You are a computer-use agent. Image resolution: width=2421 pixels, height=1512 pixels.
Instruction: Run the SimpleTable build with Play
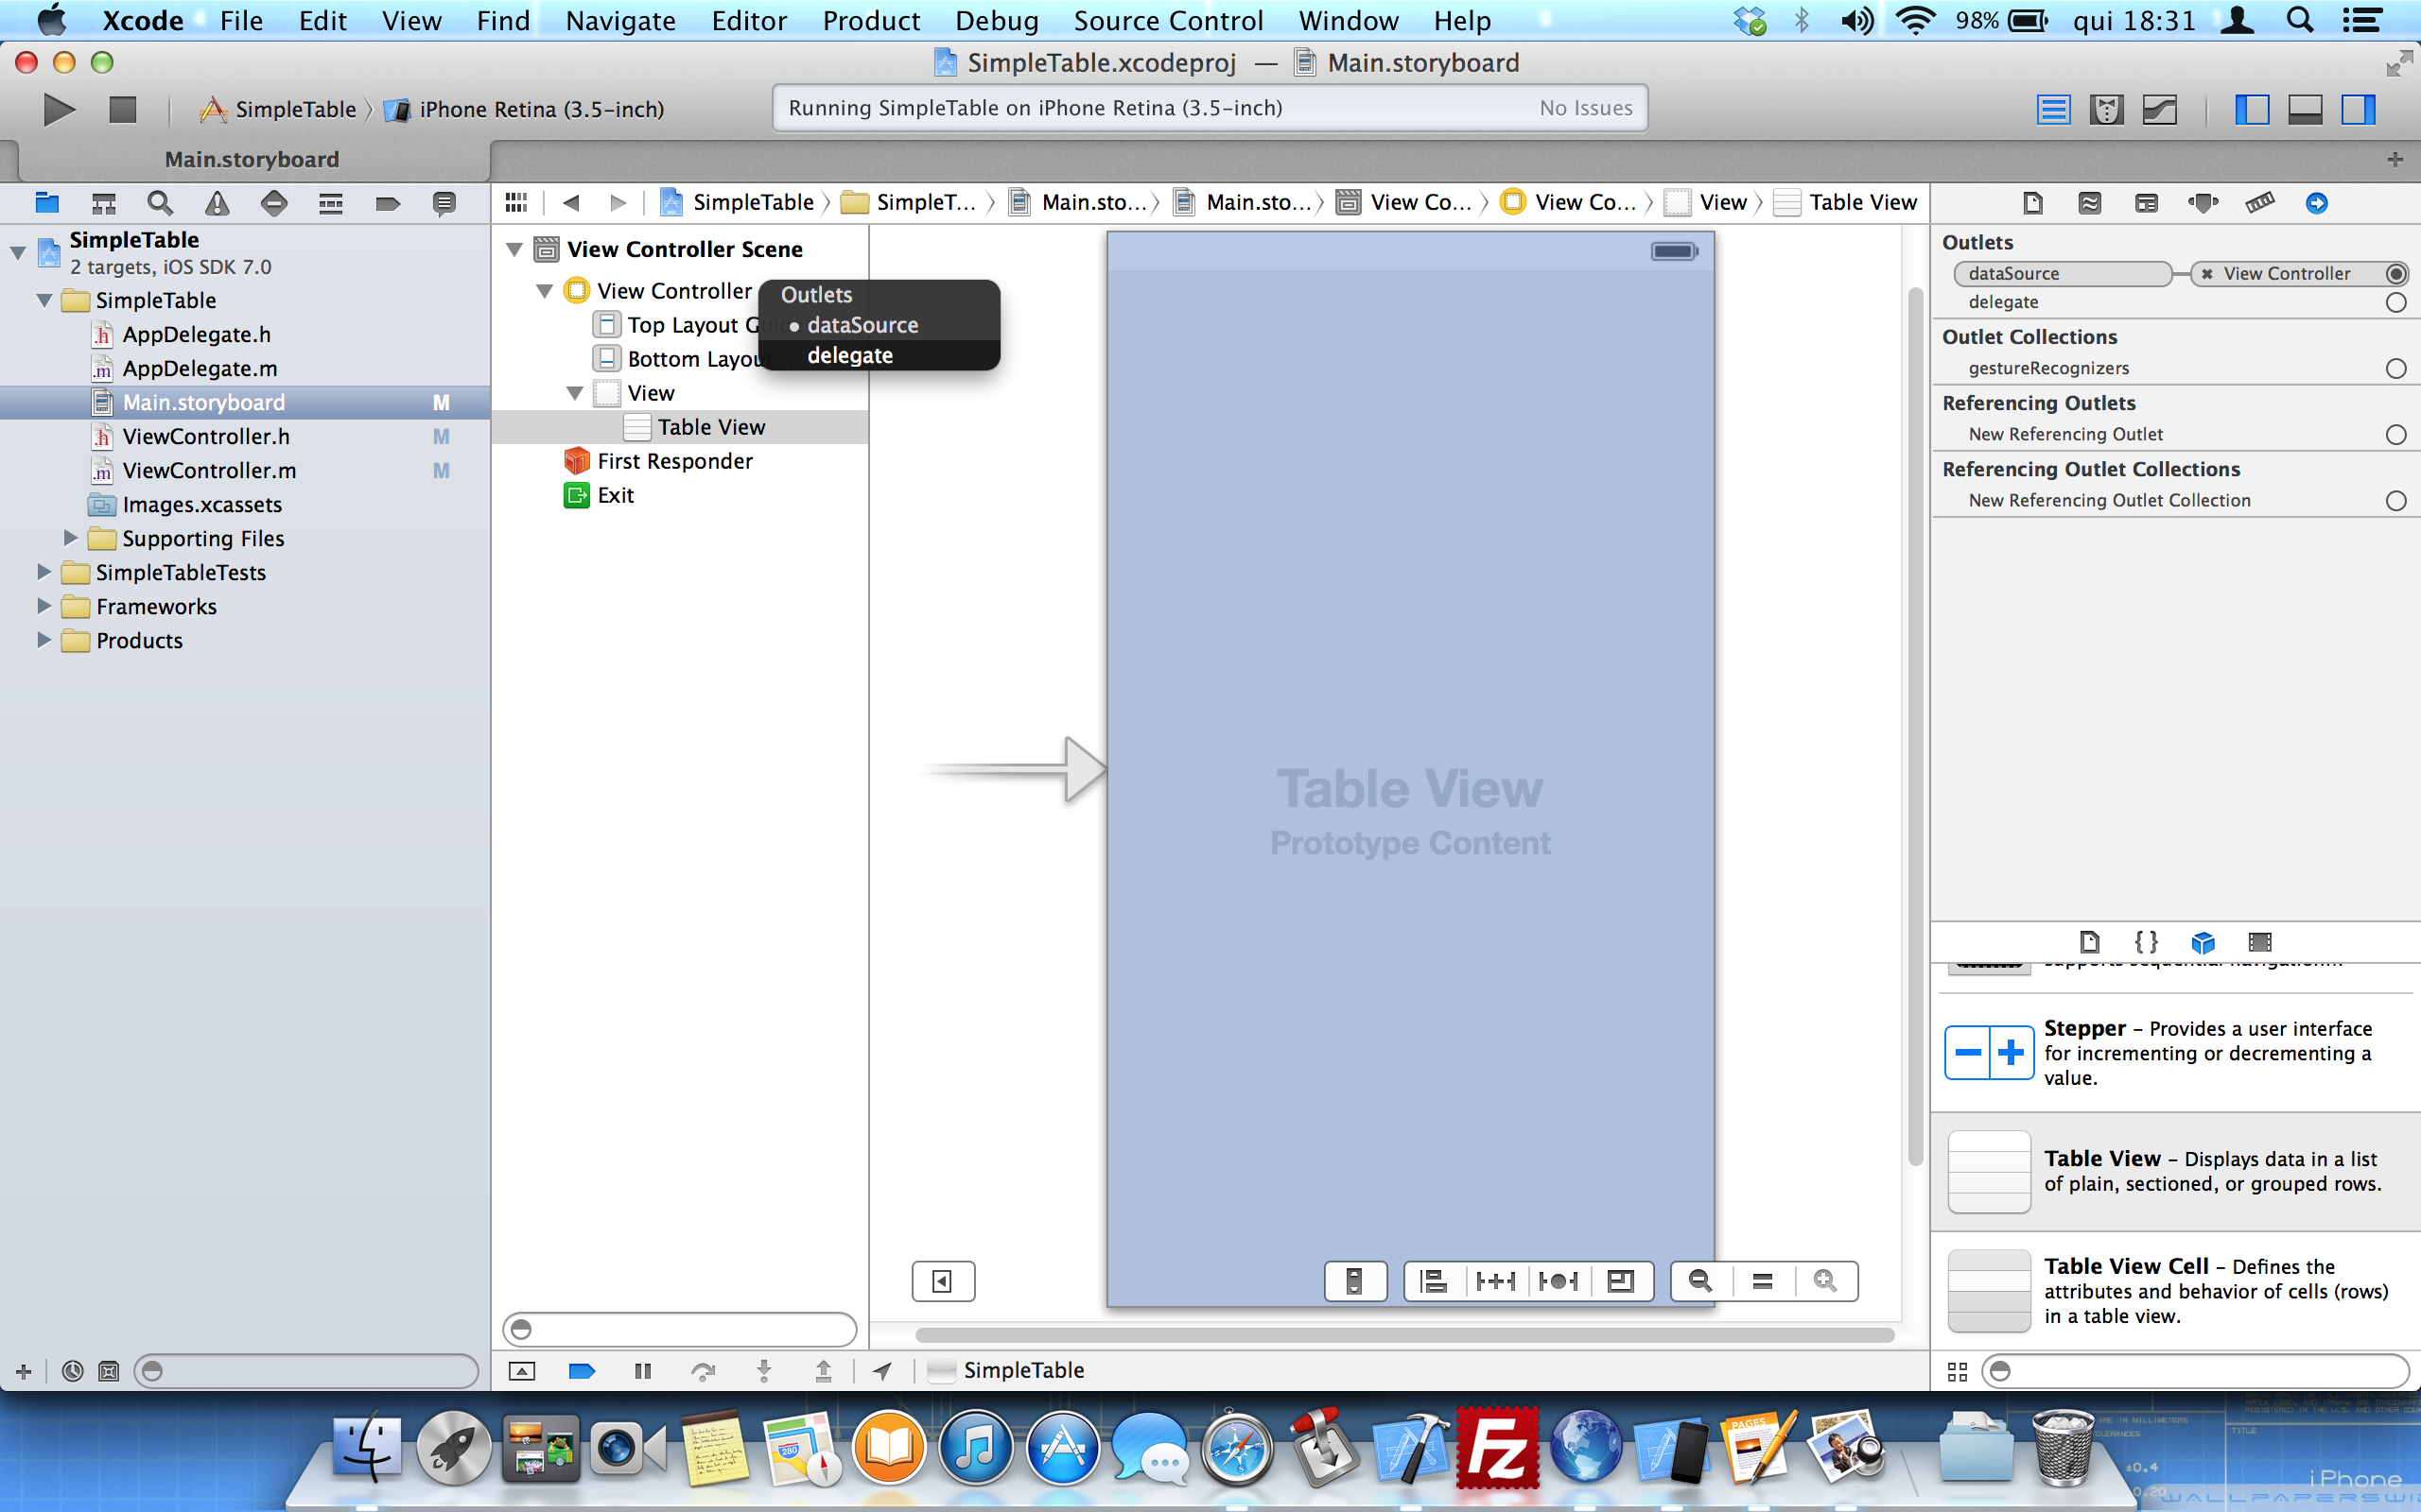(x=59, y=109)
